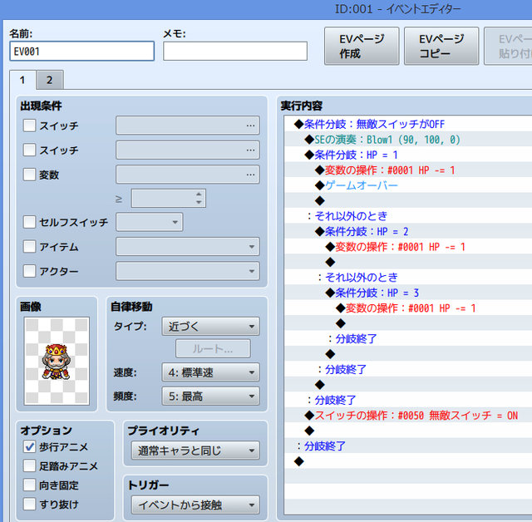The height and width of the screenshot is (522, 532).
Task: Enable the アイテム condition checkbox
Action: (29, 247)
